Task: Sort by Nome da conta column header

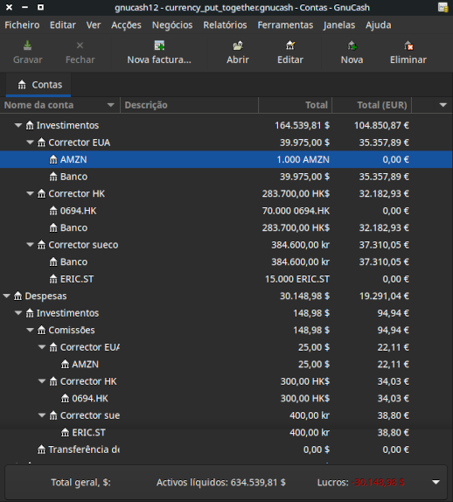Action: pyautogui.click(x=59, y=105)
